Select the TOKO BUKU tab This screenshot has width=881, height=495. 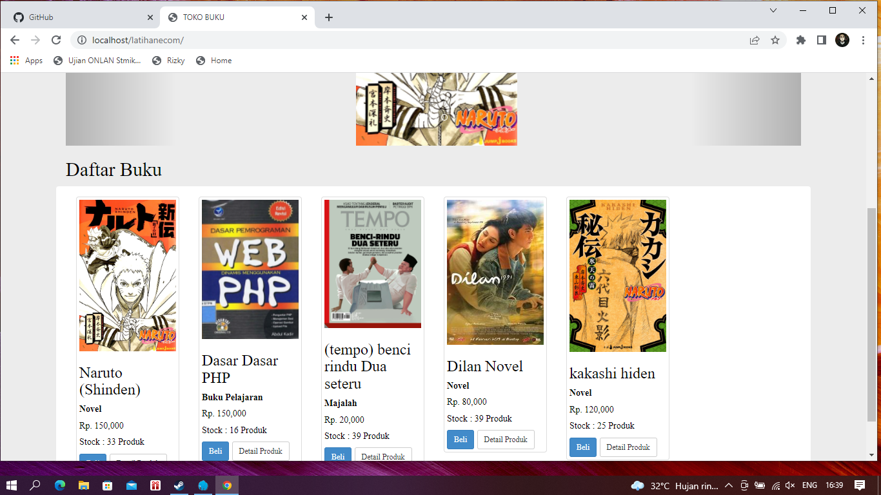click(x=237, y=17)
